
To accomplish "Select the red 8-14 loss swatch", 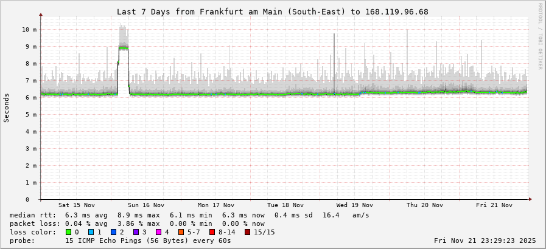I will pyautogui.click(x=212, y=232).
